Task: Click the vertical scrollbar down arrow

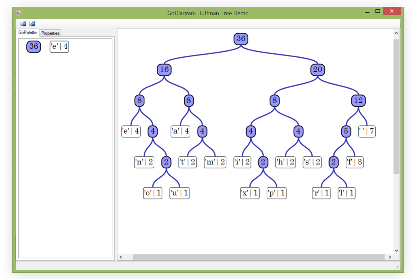Action: [396, 250]
